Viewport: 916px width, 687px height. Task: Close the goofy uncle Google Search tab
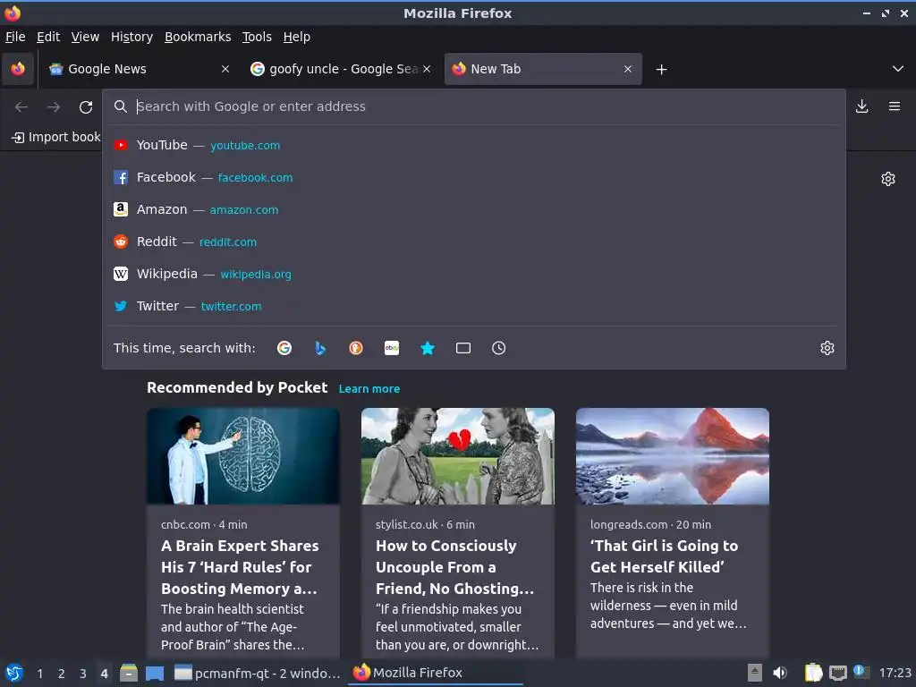pos(427,69)
